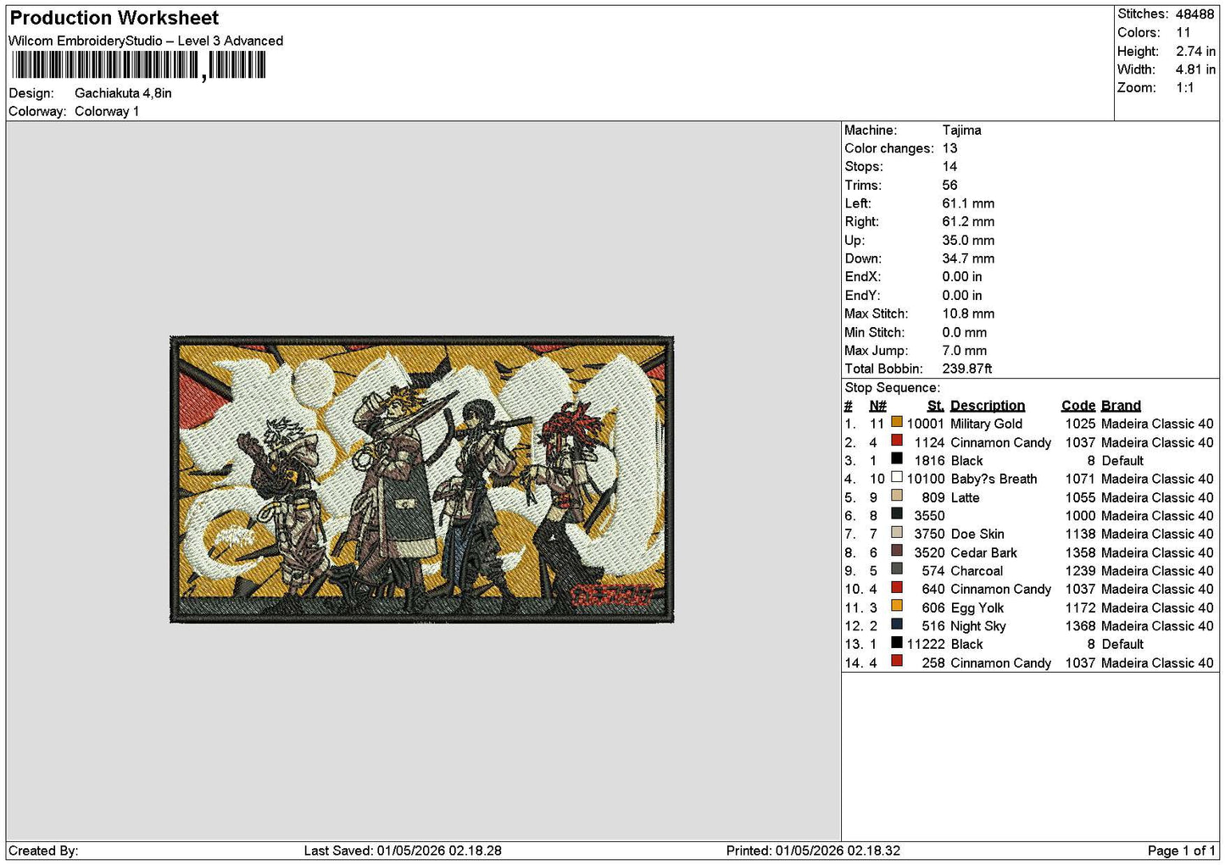
Task: Click the 'Created By:' footer label
Action: (x=43, y=851)
